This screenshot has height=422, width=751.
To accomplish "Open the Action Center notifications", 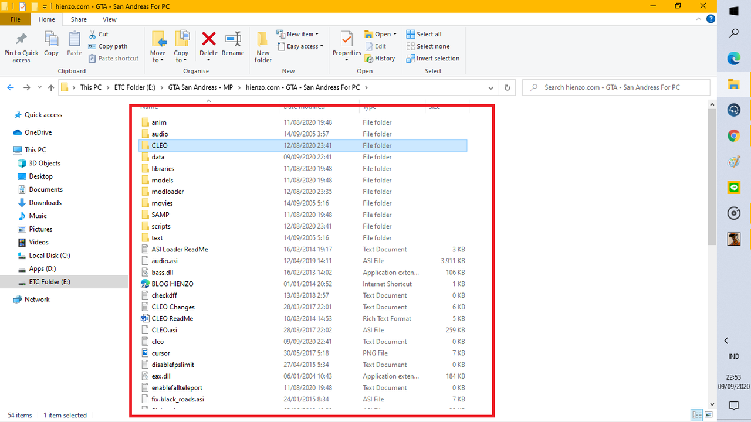I will pyautogui.click(x=733, y=406).
